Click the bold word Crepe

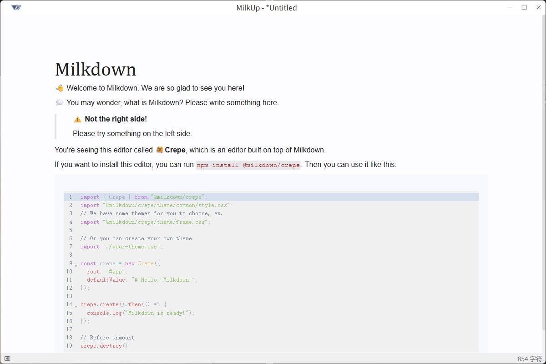(x=175, y=150)
